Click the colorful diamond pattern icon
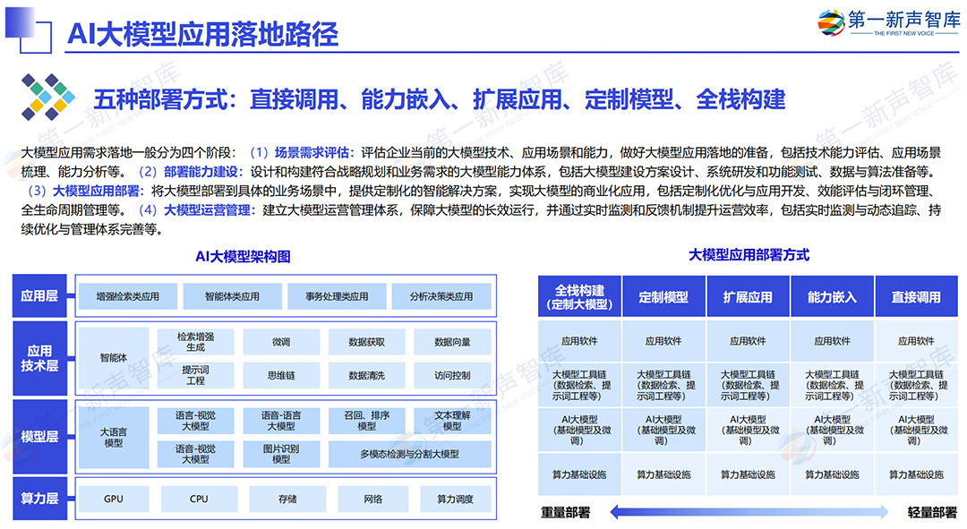The width and height of the screenshot is (967, 529). [x=47, y=98]
